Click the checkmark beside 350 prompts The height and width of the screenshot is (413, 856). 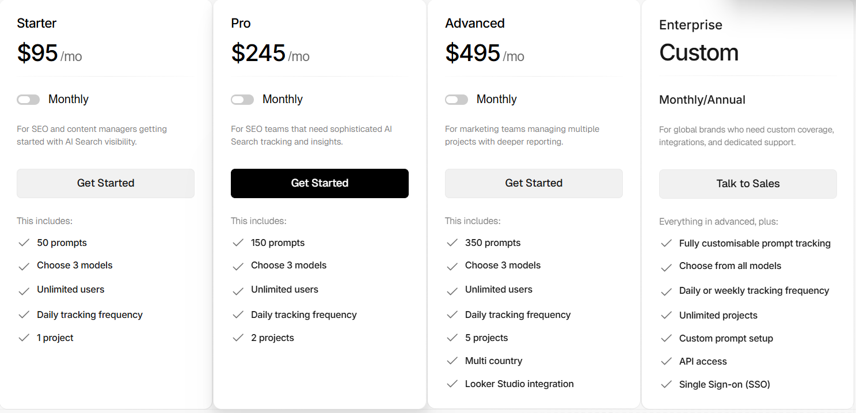point(452,243)
